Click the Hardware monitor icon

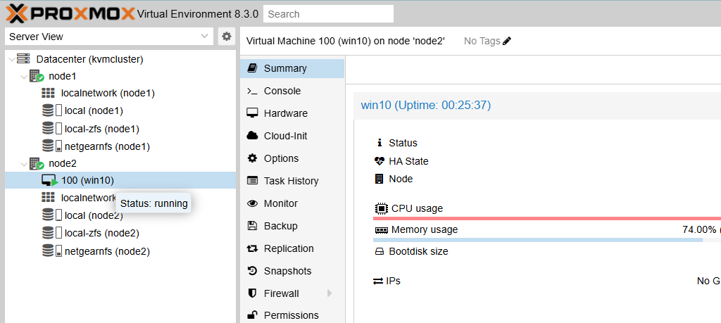tap(252, 113)
